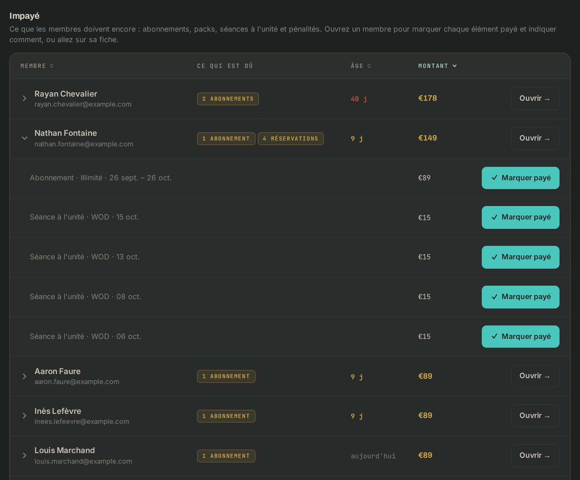
Task: Click the louis.marchand@example.com email
Action: (83, 461)
